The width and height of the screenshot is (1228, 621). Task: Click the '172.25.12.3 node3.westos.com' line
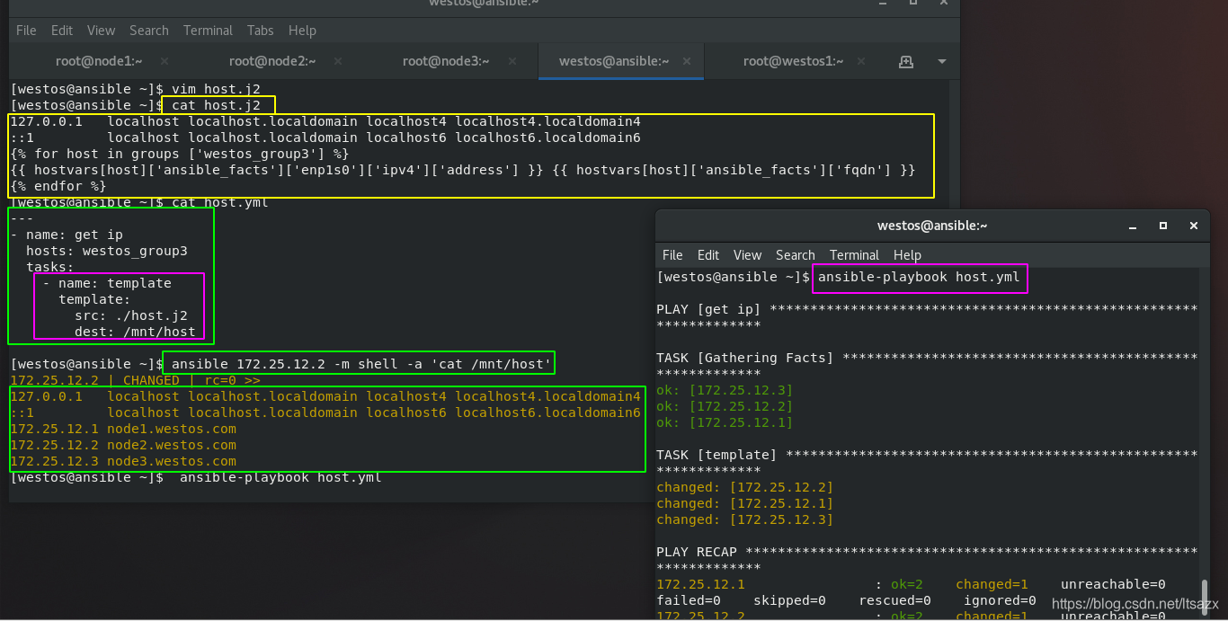coord(123,461)
